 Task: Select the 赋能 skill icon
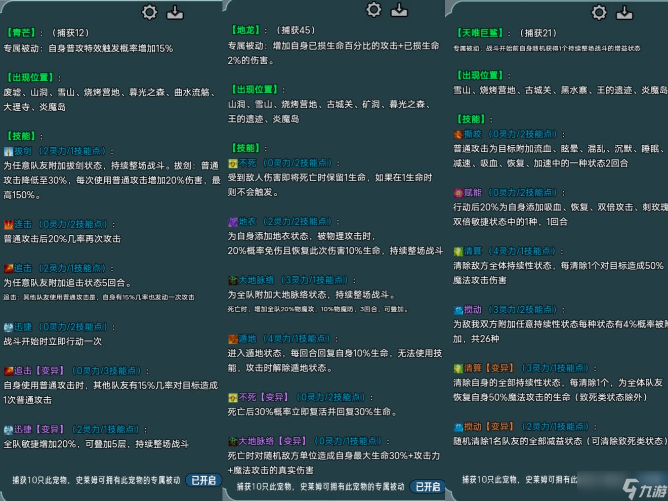tap(458, 193)
